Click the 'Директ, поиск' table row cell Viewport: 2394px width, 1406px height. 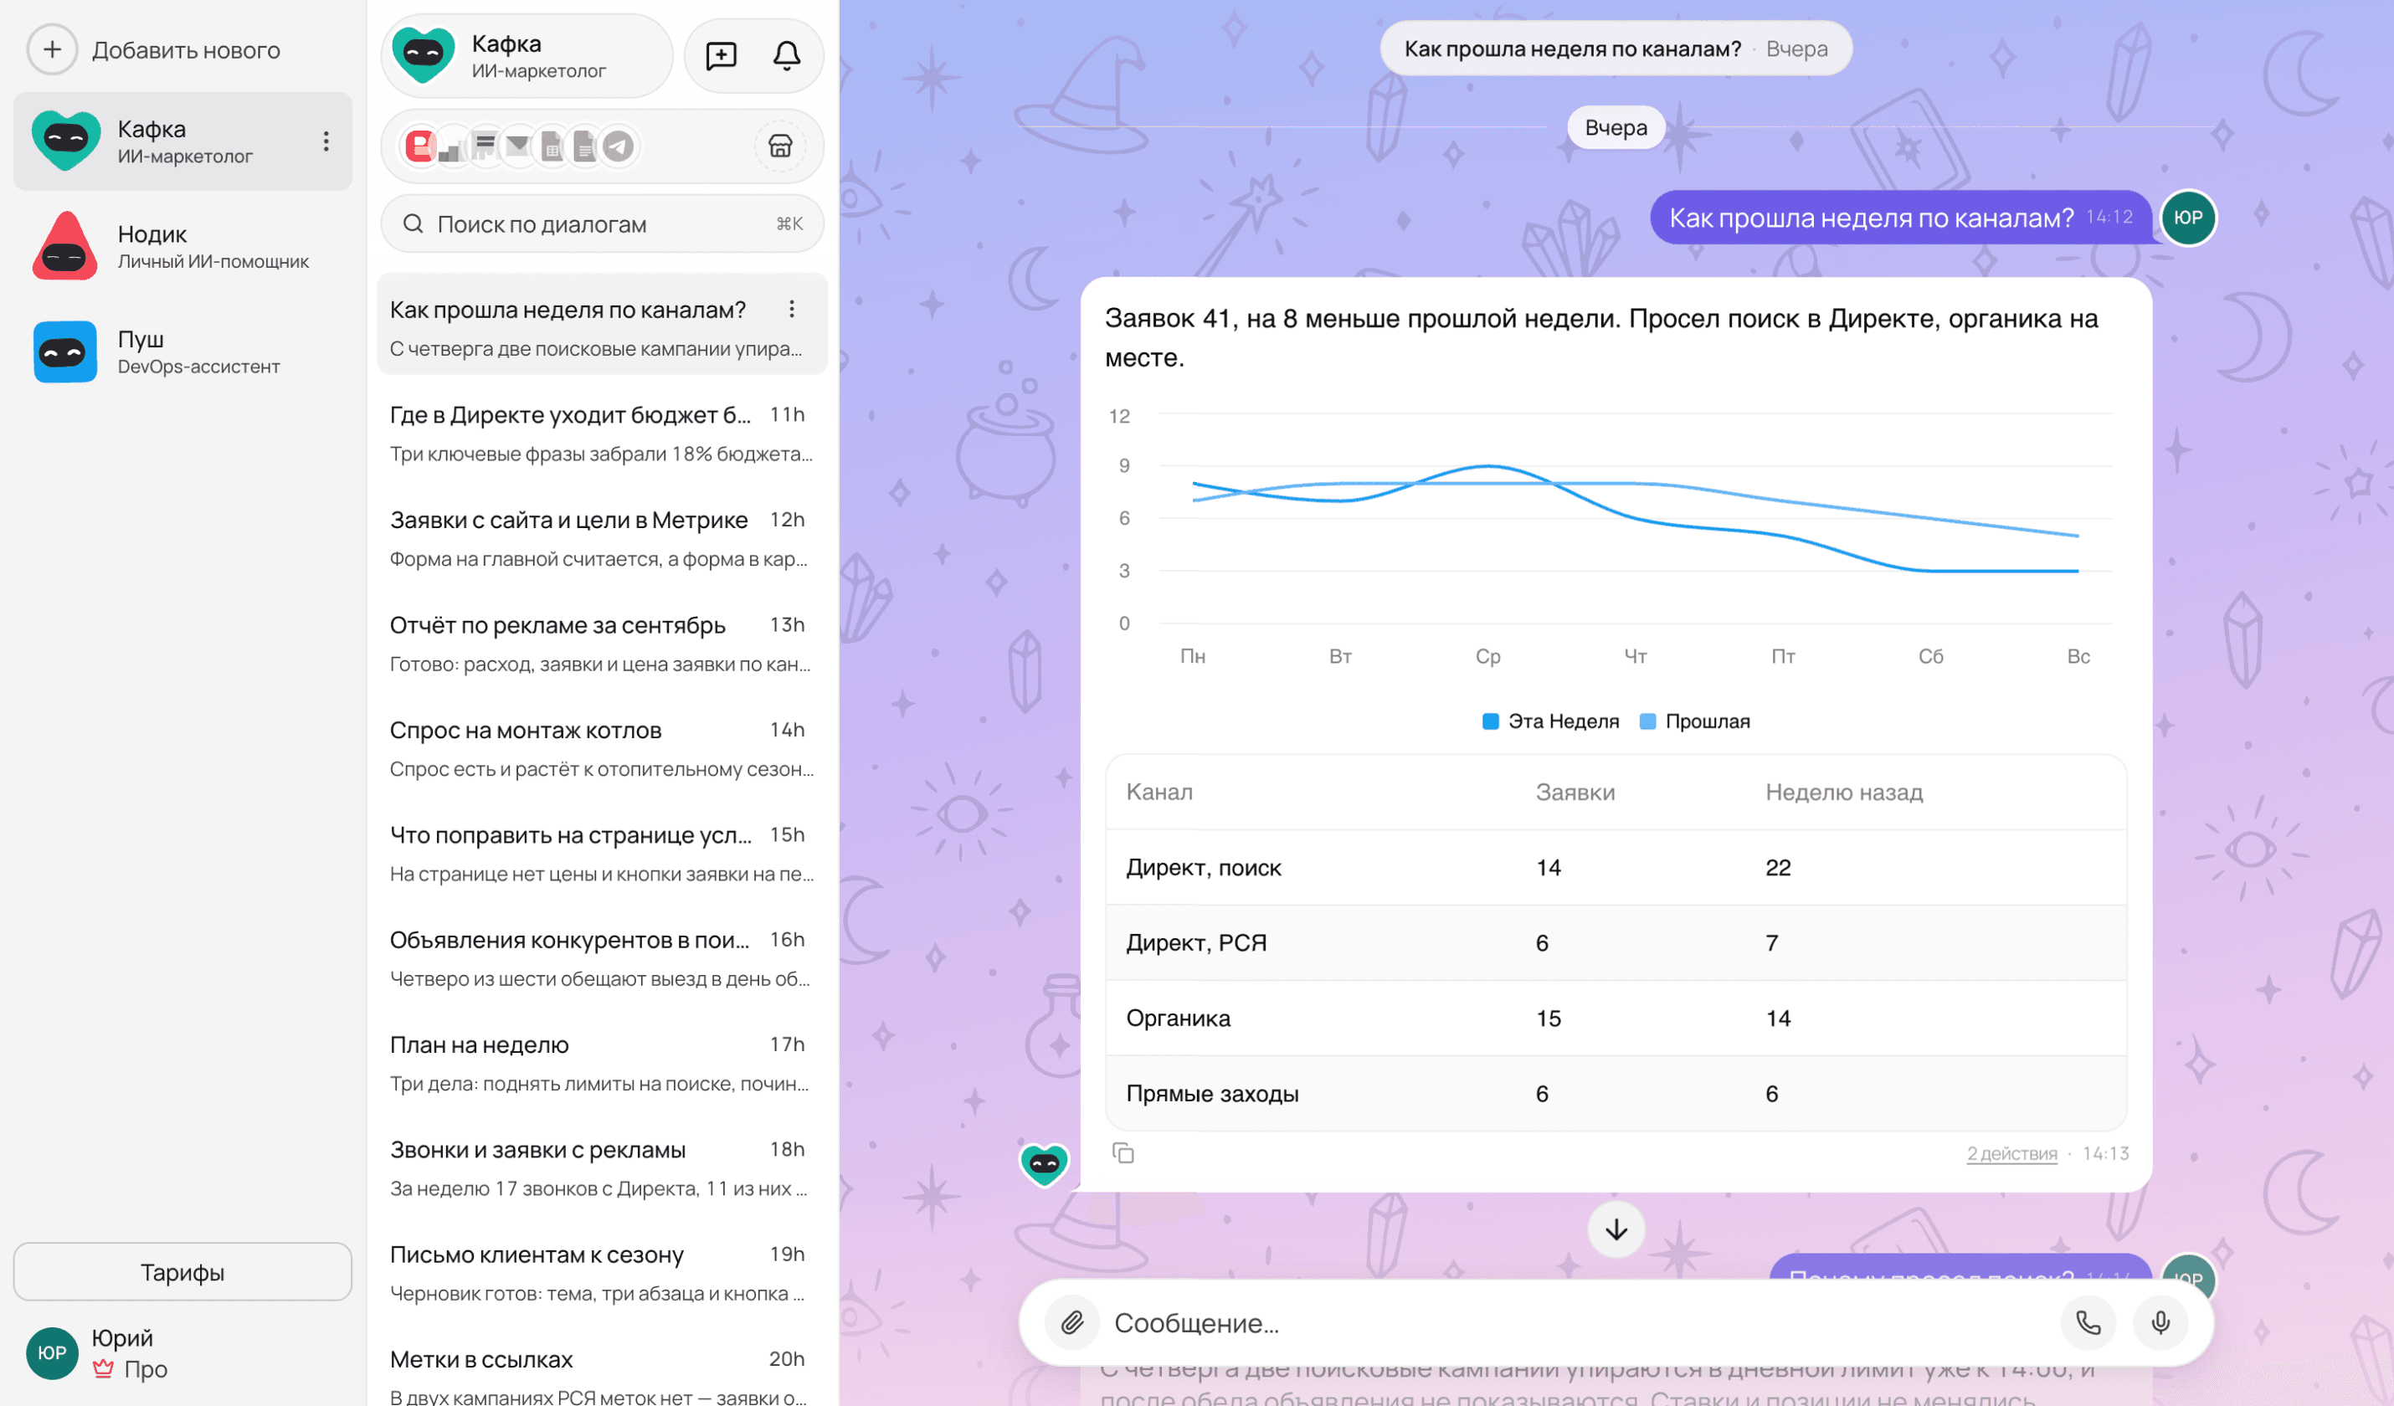pyautogui.click(x=1204, y=867)
